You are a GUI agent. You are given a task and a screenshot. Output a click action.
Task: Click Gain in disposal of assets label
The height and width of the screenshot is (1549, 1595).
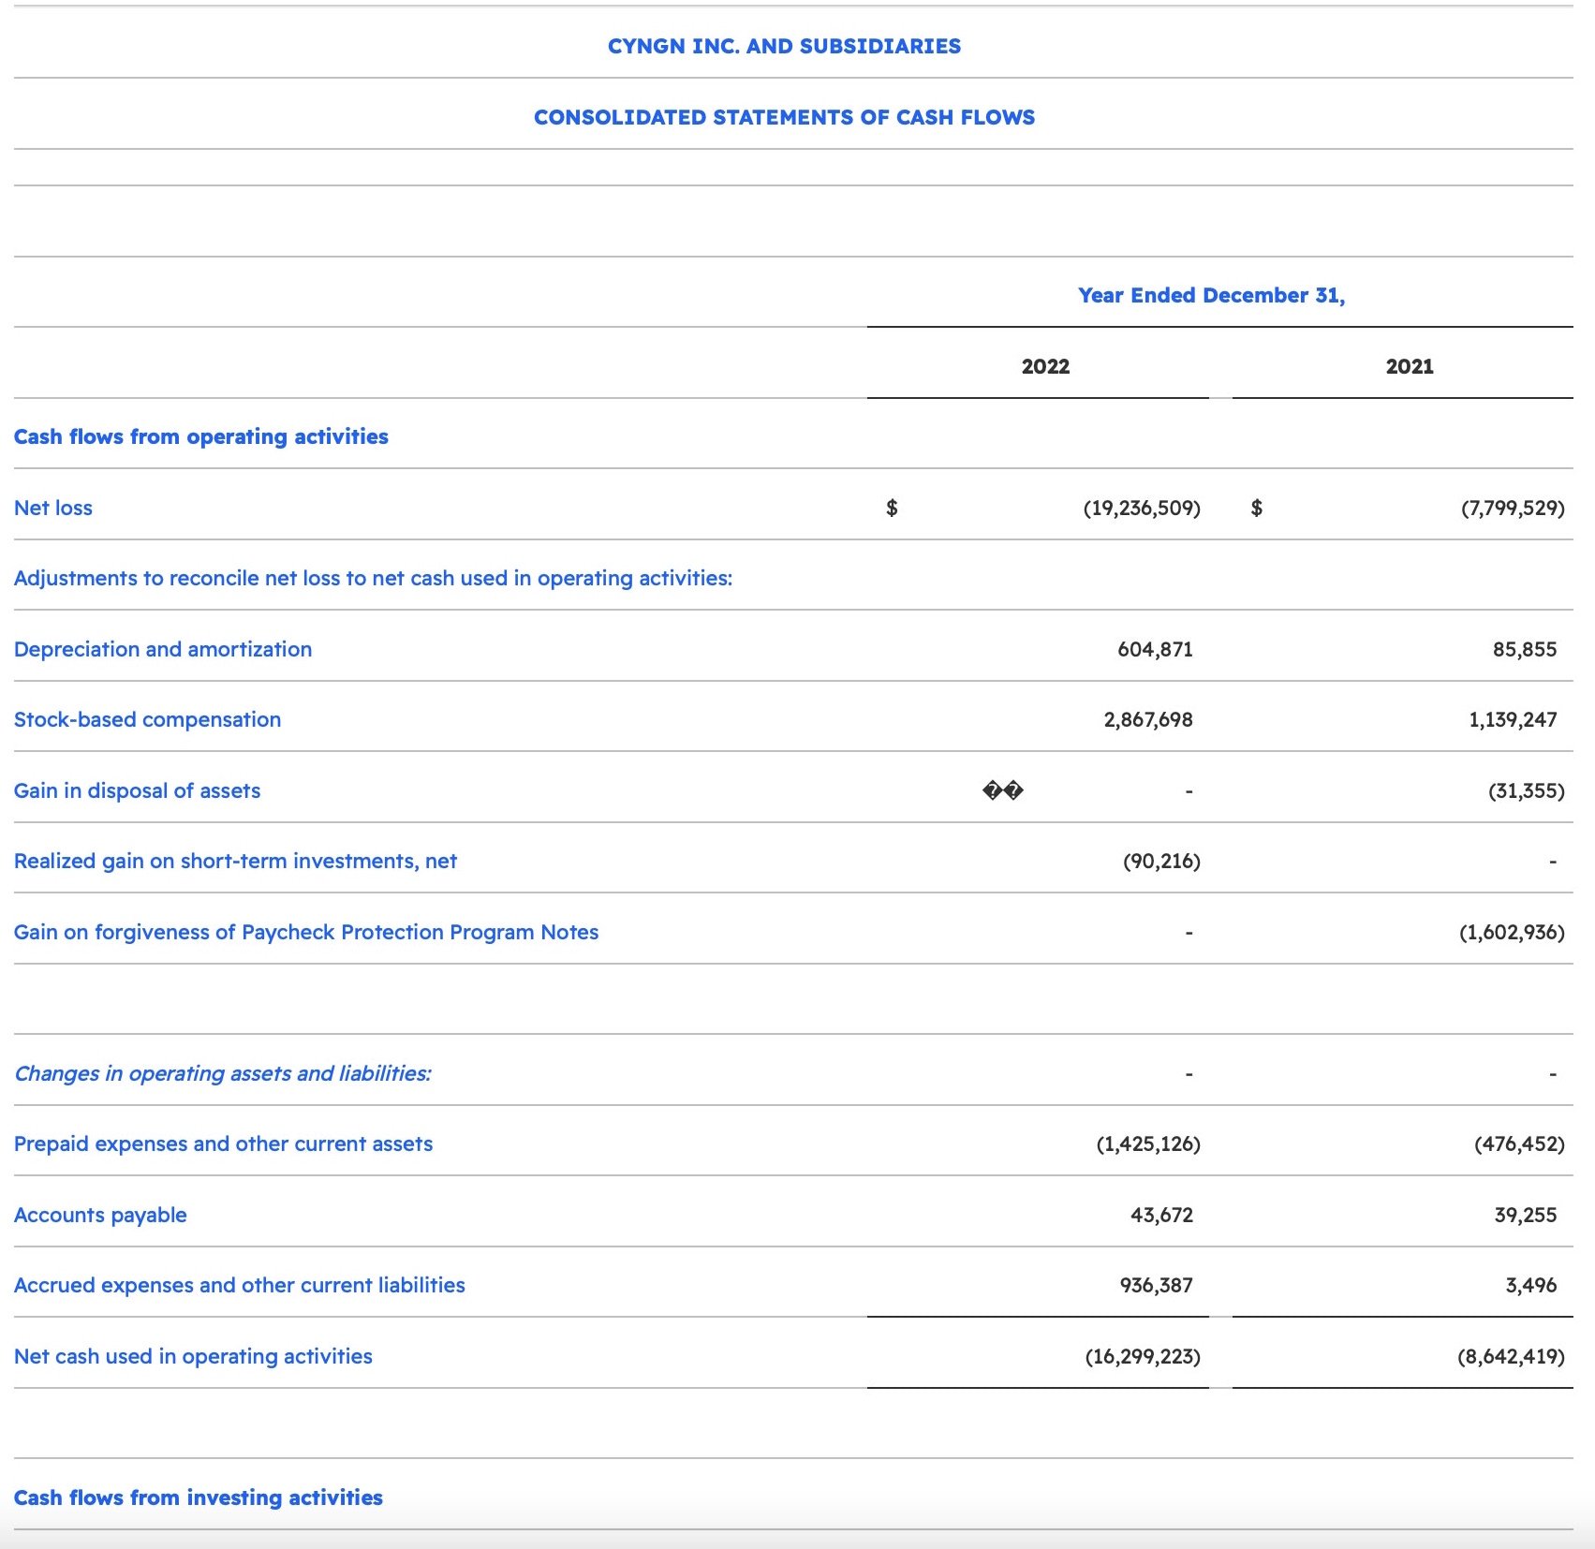pyautogui.click(x=137, y=790)
